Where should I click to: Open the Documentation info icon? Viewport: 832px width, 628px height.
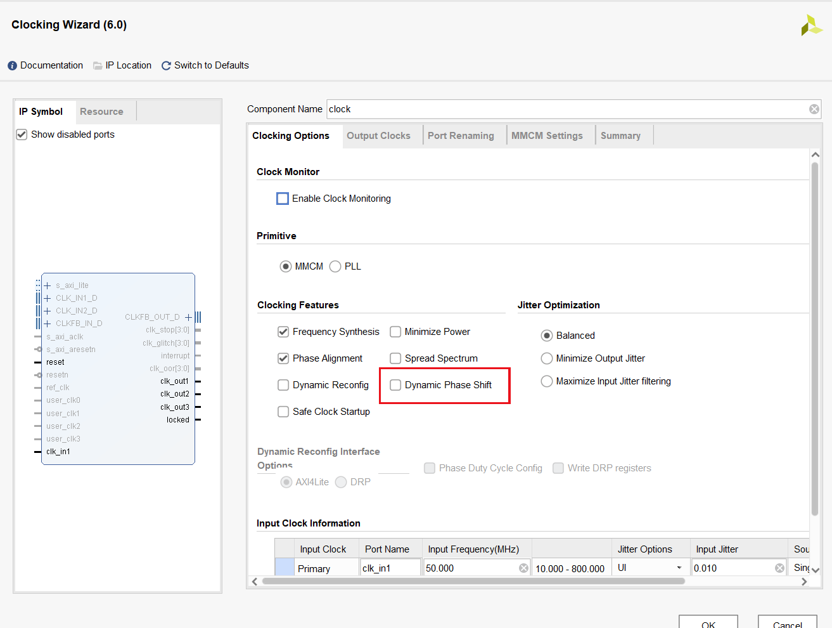coord(11,65)
